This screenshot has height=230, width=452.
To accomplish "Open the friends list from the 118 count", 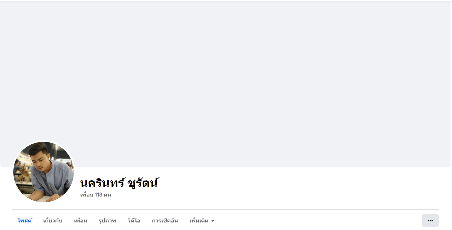I will (x=95, y=195).
